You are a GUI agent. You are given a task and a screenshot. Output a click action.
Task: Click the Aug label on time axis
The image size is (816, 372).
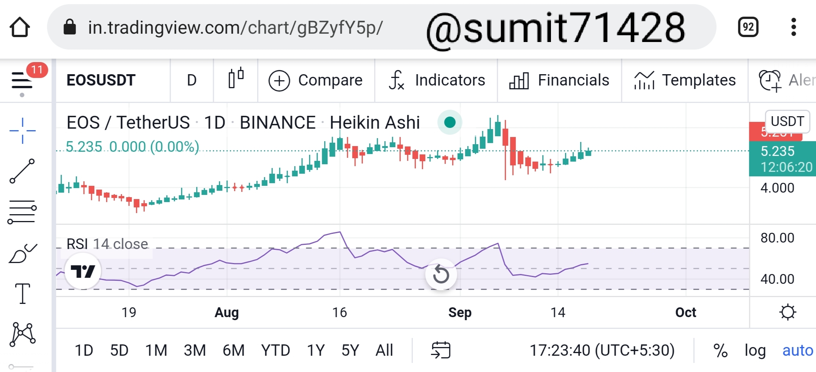click(x=227, y=313)
